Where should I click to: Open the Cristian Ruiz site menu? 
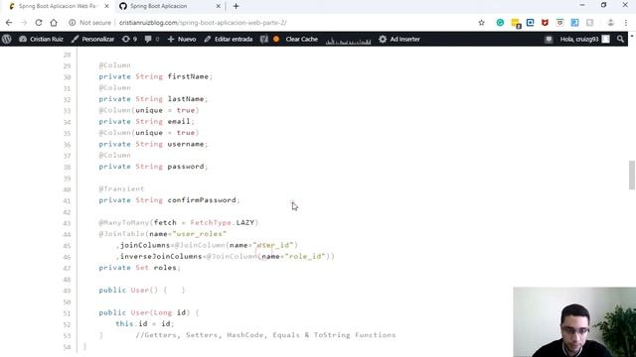(x=41, y=40)
